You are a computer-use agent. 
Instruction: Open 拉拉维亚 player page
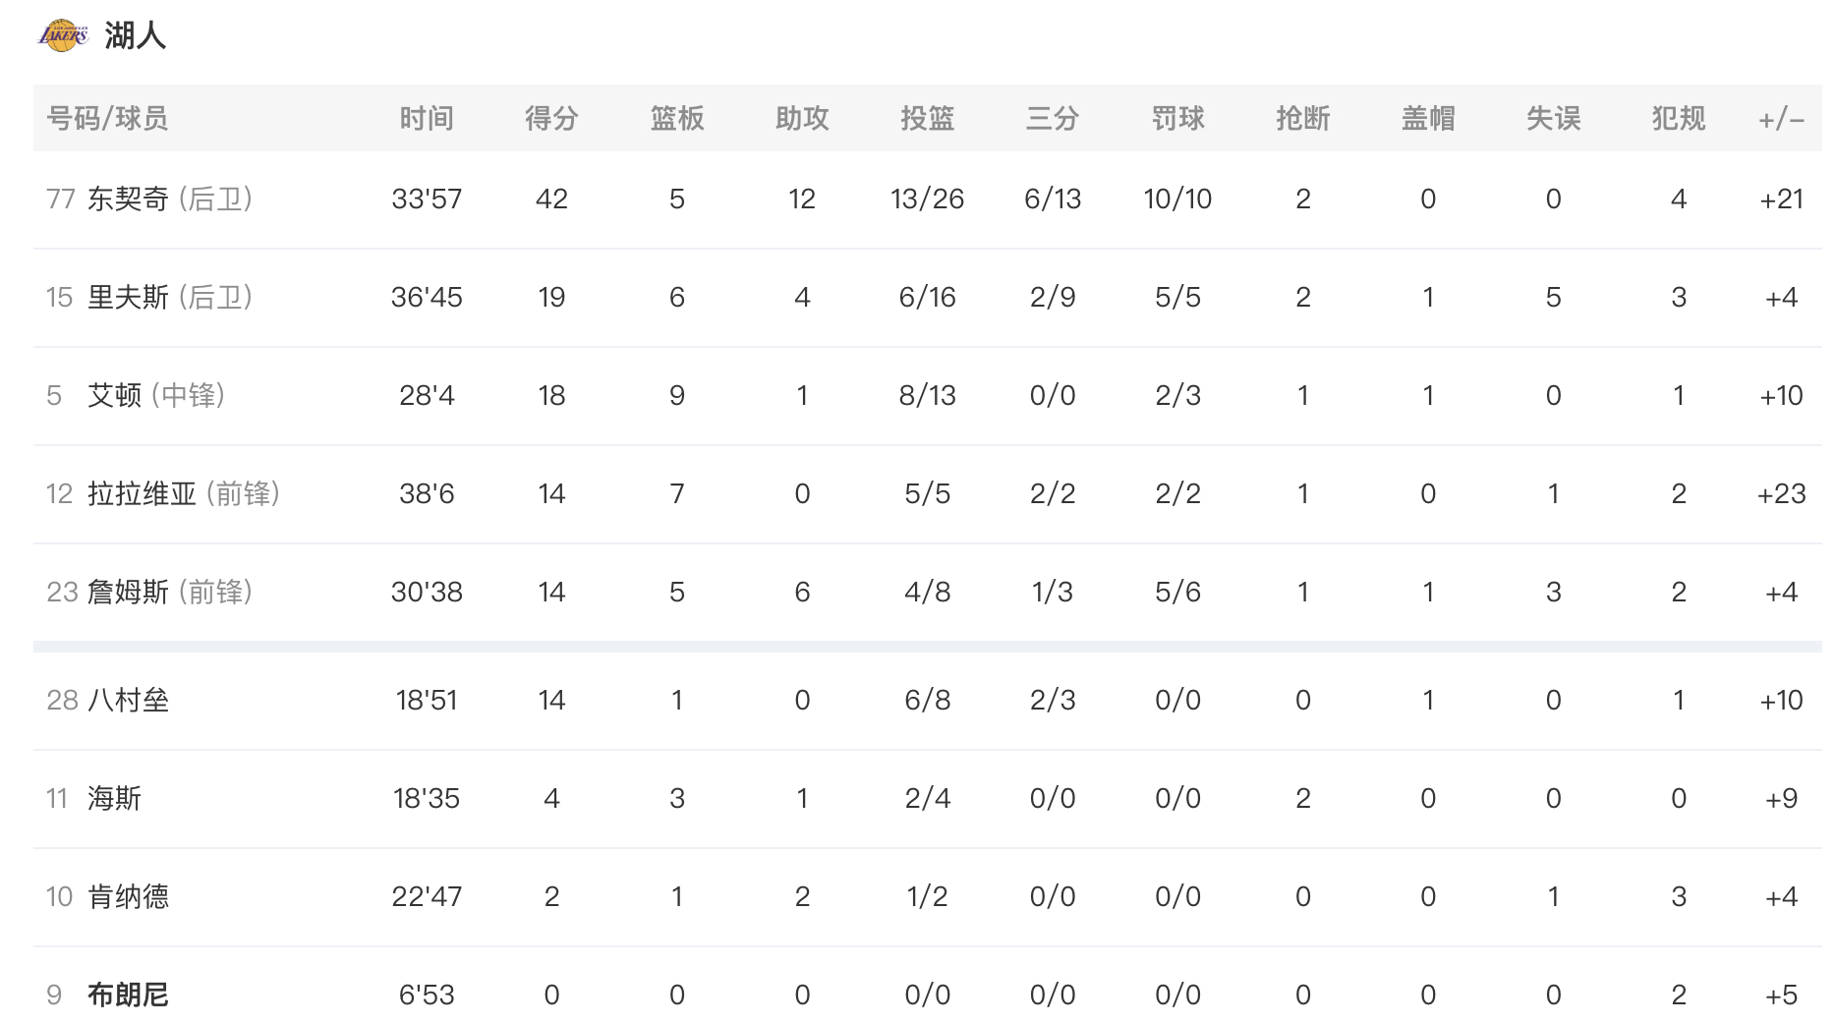click(142, 493)
